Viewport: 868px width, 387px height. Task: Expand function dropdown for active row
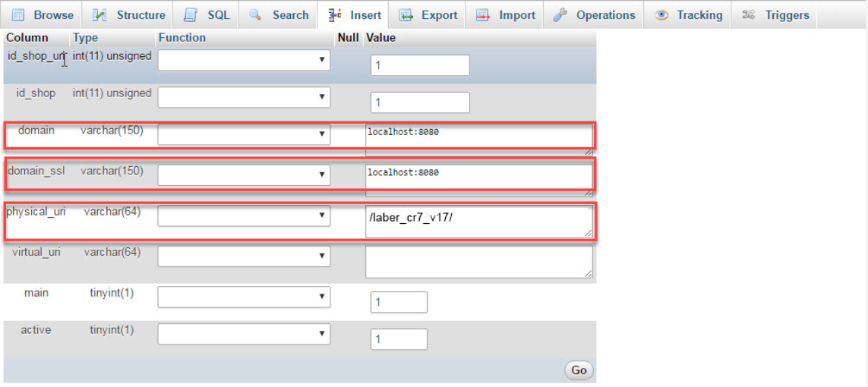point(244,333)
